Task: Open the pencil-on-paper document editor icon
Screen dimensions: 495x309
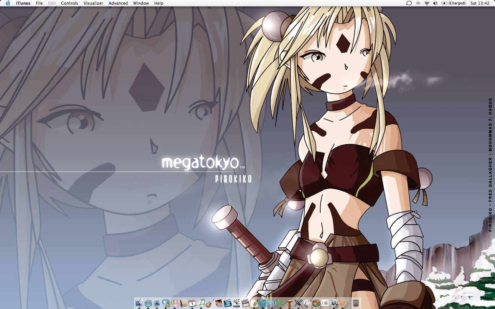Action: pos(254,303)
